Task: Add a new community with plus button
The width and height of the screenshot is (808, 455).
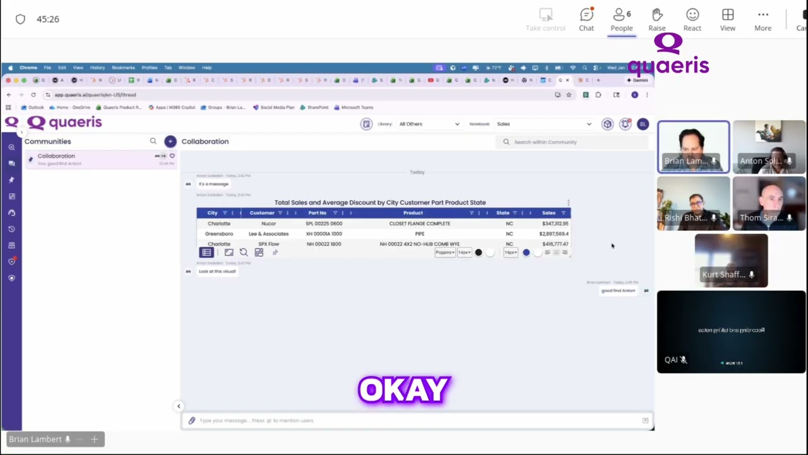Action: point(170,142)
